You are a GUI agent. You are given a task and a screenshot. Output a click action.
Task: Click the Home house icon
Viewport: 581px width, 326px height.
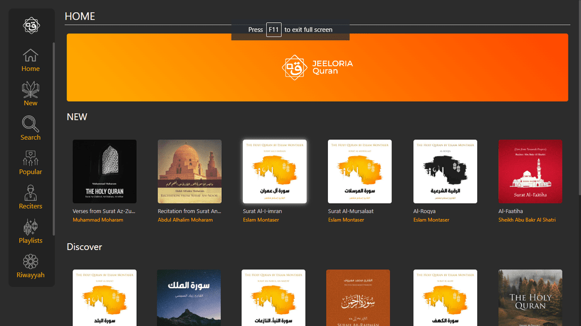pos(31,55)
